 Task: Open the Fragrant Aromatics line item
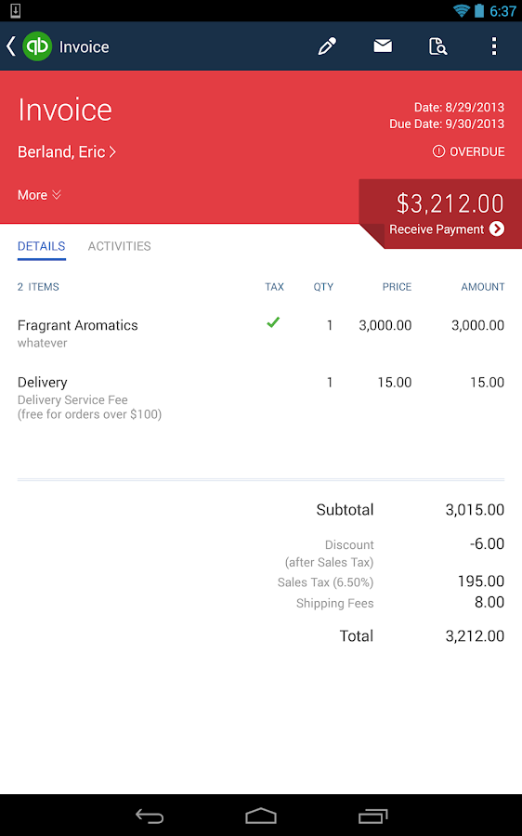(261, 333)
